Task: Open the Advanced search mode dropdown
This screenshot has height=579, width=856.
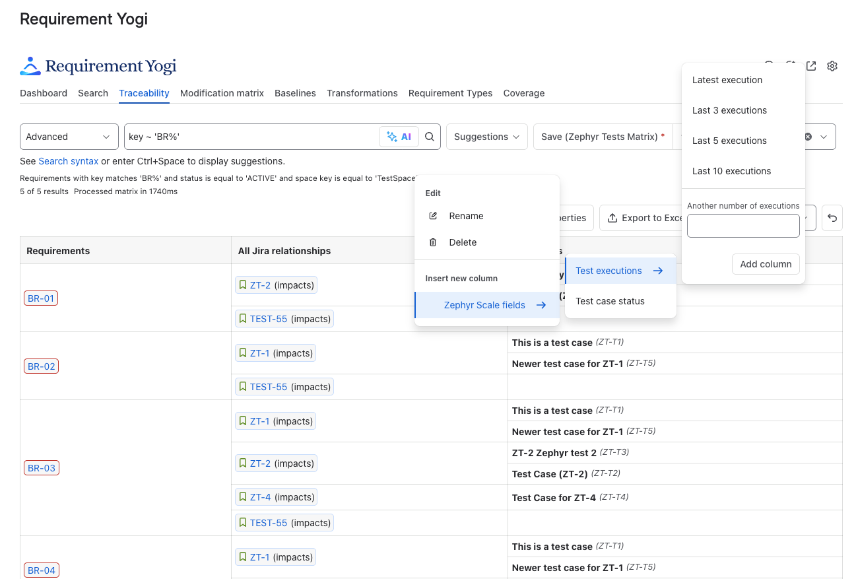Action: [x=69, y=137]
